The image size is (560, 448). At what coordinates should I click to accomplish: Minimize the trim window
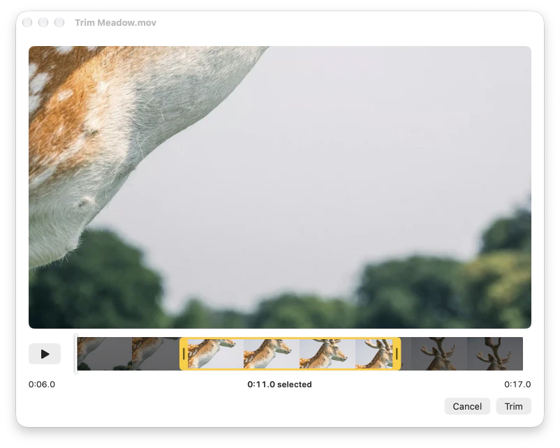point(43,22)
